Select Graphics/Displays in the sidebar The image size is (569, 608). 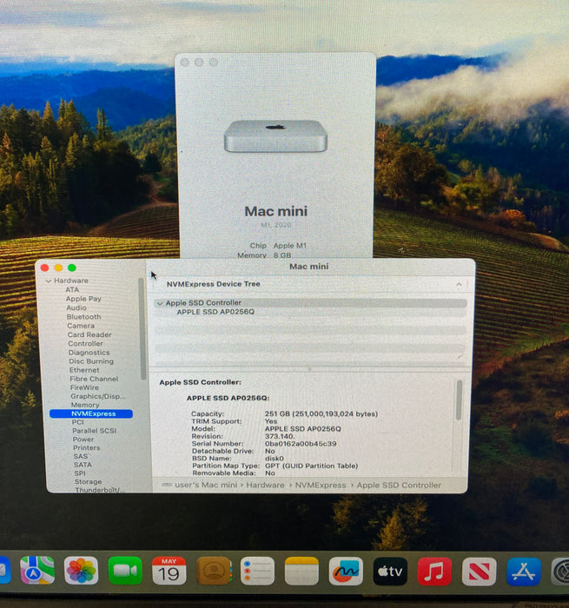pyautogui.click(x=98, y=396)
